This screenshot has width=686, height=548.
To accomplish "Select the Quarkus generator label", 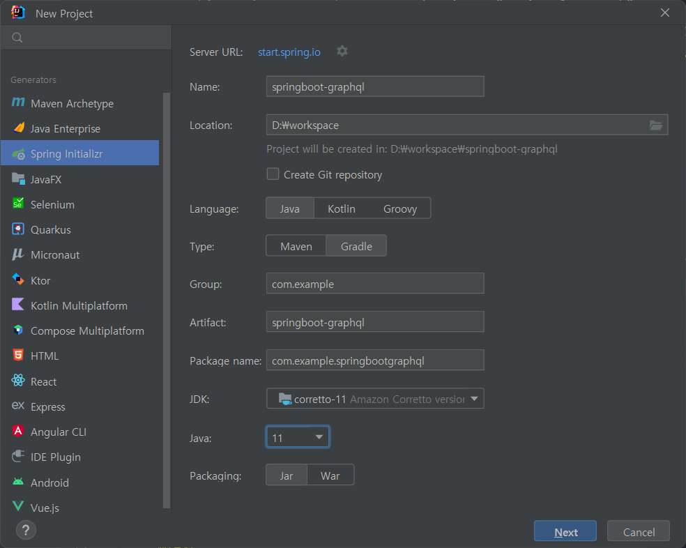I will coord(51,230).
